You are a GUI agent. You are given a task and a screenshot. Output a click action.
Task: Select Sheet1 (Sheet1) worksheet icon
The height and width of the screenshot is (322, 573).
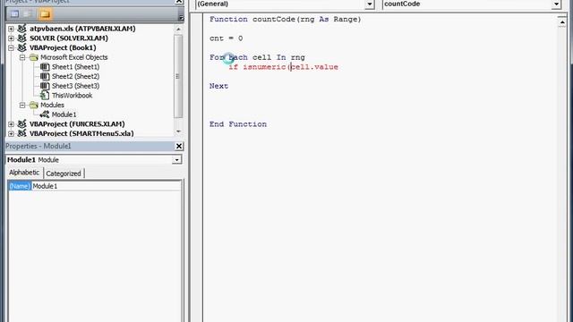[x=45, y=67]
